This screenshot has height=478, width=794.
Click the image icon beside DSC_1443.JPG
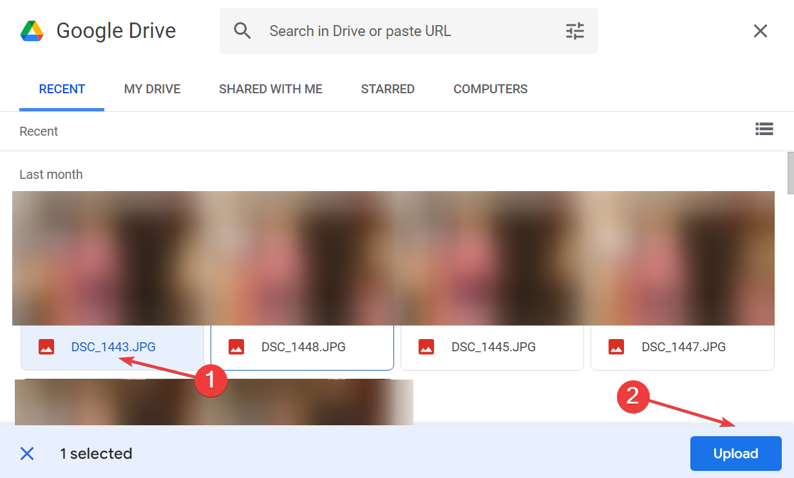46,347
